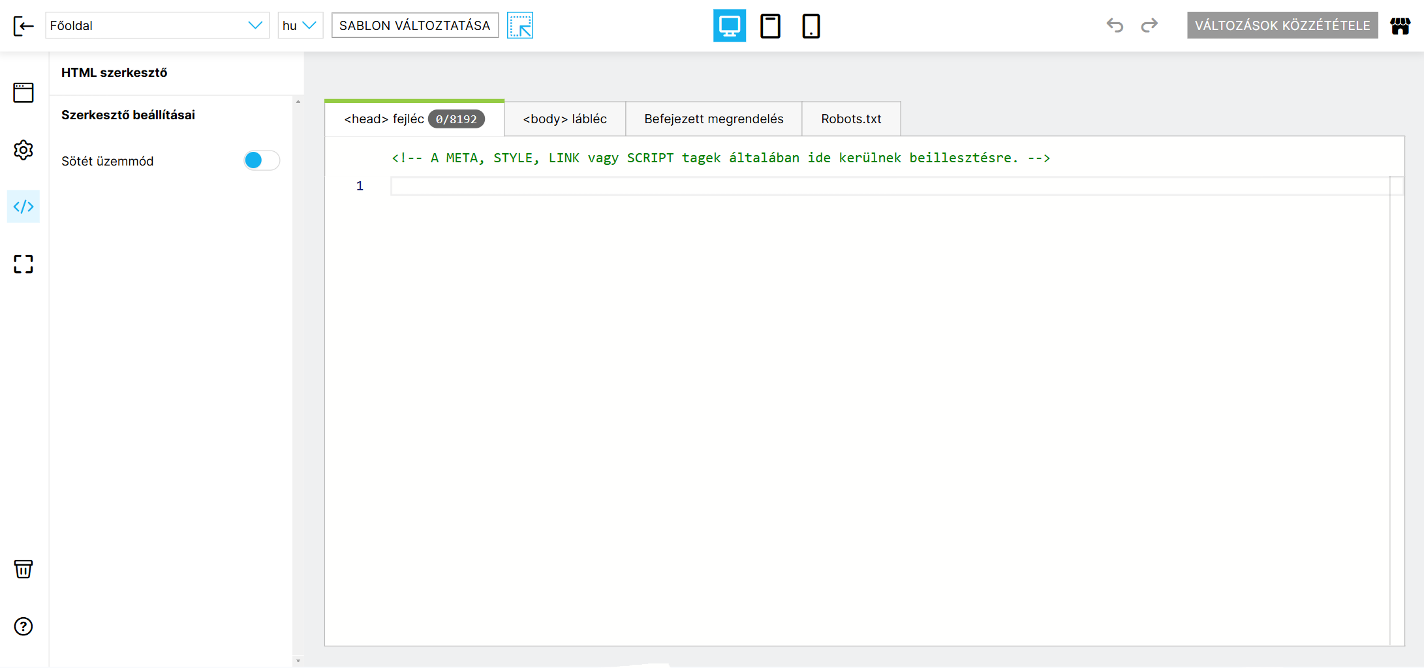Viewport: 1424px width, 668px height.
Task: Switch to desktop preview mode
Action: pos(730,26)
